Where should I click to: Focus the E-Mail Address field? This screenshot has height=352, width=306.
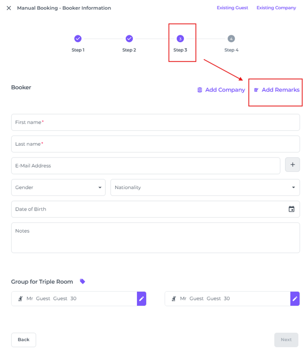[x=145, y=166]
